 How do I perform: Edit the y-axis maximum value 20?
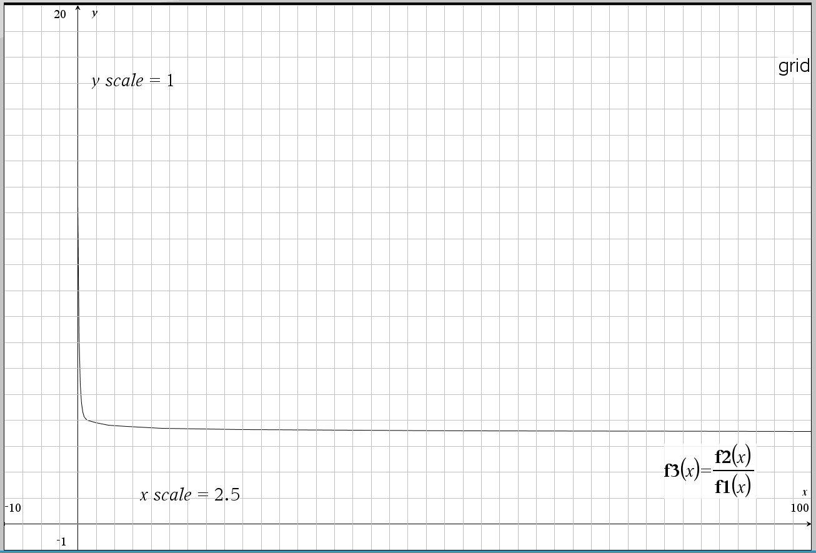coord(60,14)
